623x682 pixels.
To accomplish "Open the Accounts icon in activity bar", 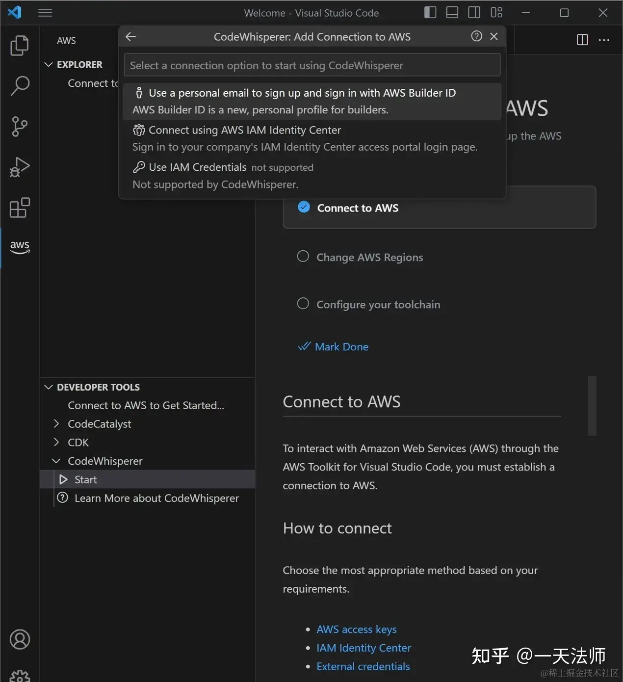I will click(x=20, y=639).
